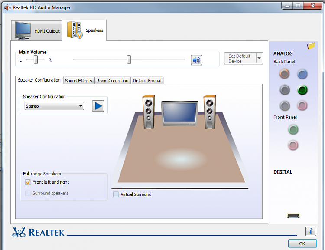Click the Front Panel label
The height and width of the screenshot is (250, 325).
285,117
